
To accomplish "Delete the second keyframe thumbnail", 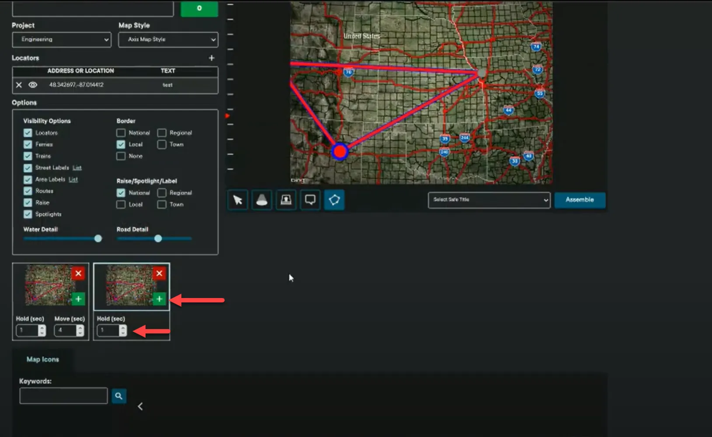I will [159, 274].
